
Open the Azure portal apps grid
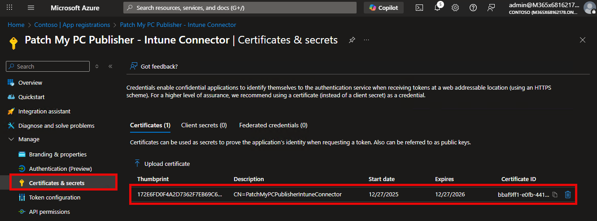click(x=9, y=8)
